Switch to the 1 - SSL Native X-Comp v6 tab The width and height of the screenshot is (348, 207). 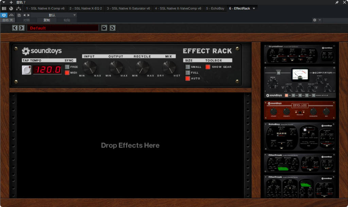[45, 9]
